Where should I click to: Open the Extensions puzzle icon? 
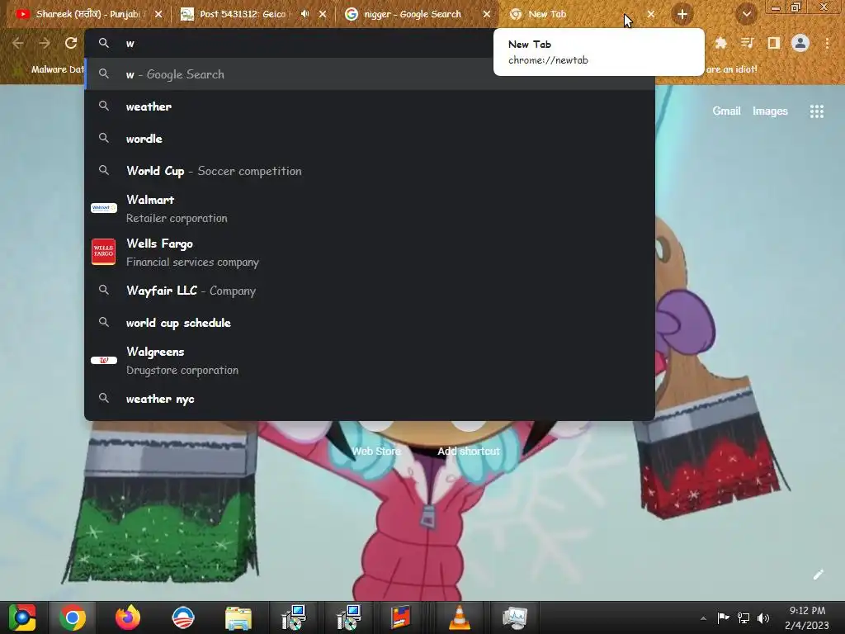click(720, 43)
